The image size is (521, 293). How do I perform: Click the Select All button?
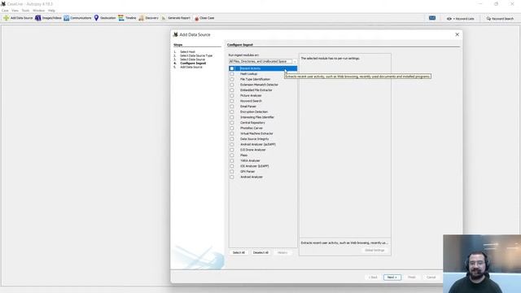[x=239, y=252]
